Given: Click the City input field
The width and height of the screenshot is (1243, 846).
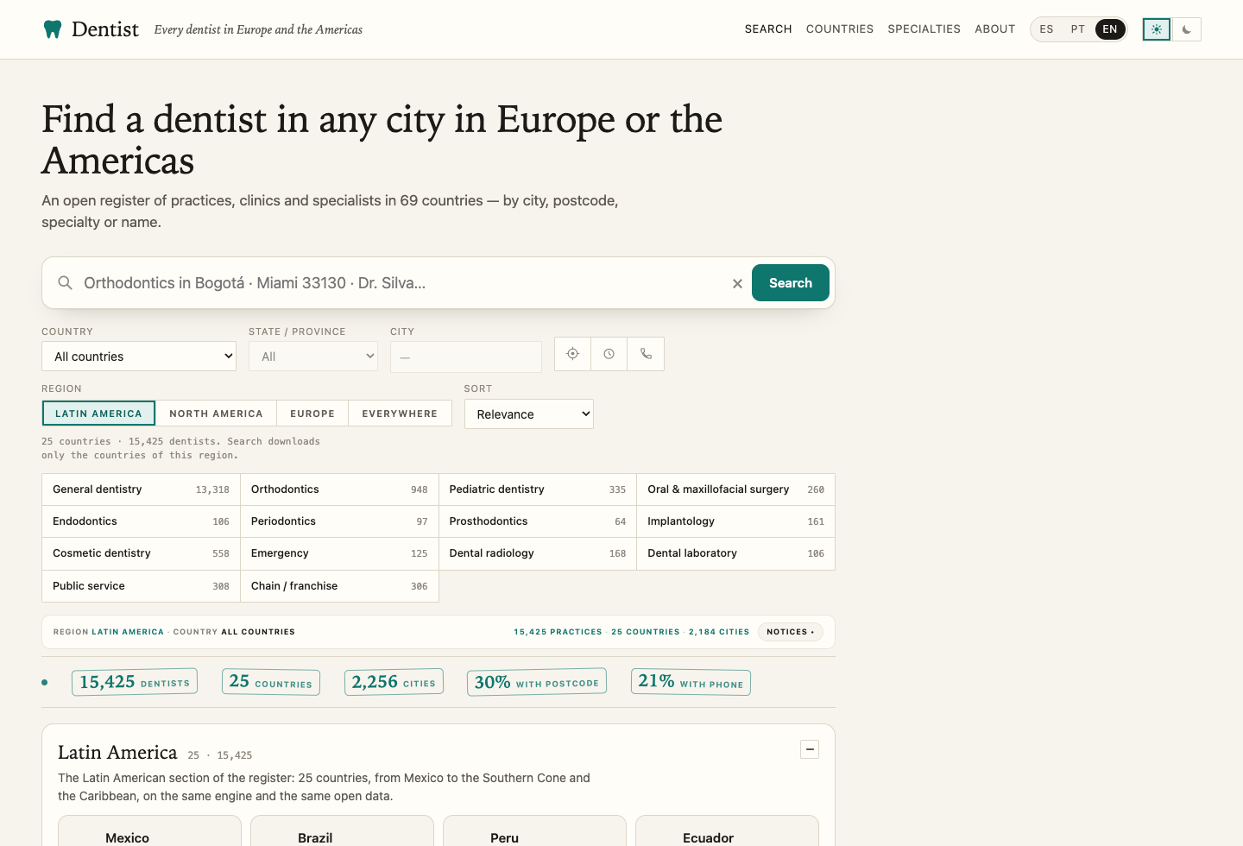Looking at the screenshot, I should coord(466,357).
